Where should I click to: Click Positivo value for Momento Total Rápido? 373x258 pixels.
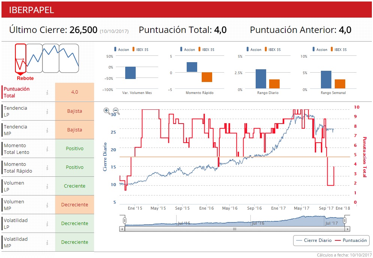click(x=75, y=167)
